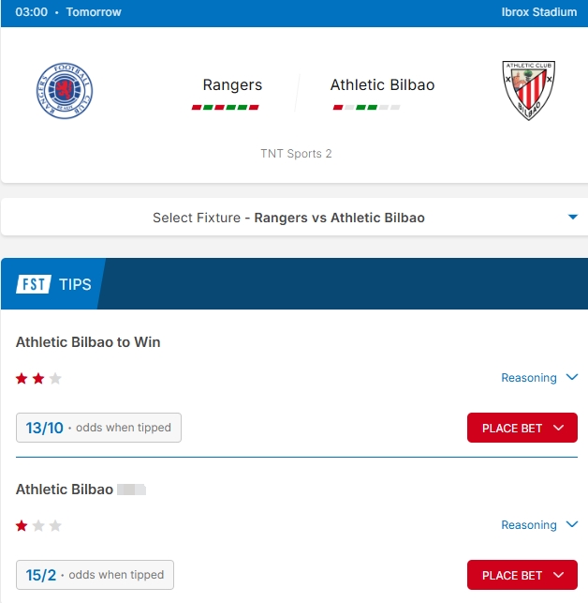Click the Rangers team name

[x=232, y=85]
